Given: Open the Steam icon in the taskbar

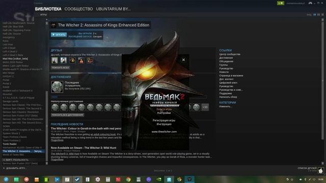Looking at the screenshot, I should point(77,179).
